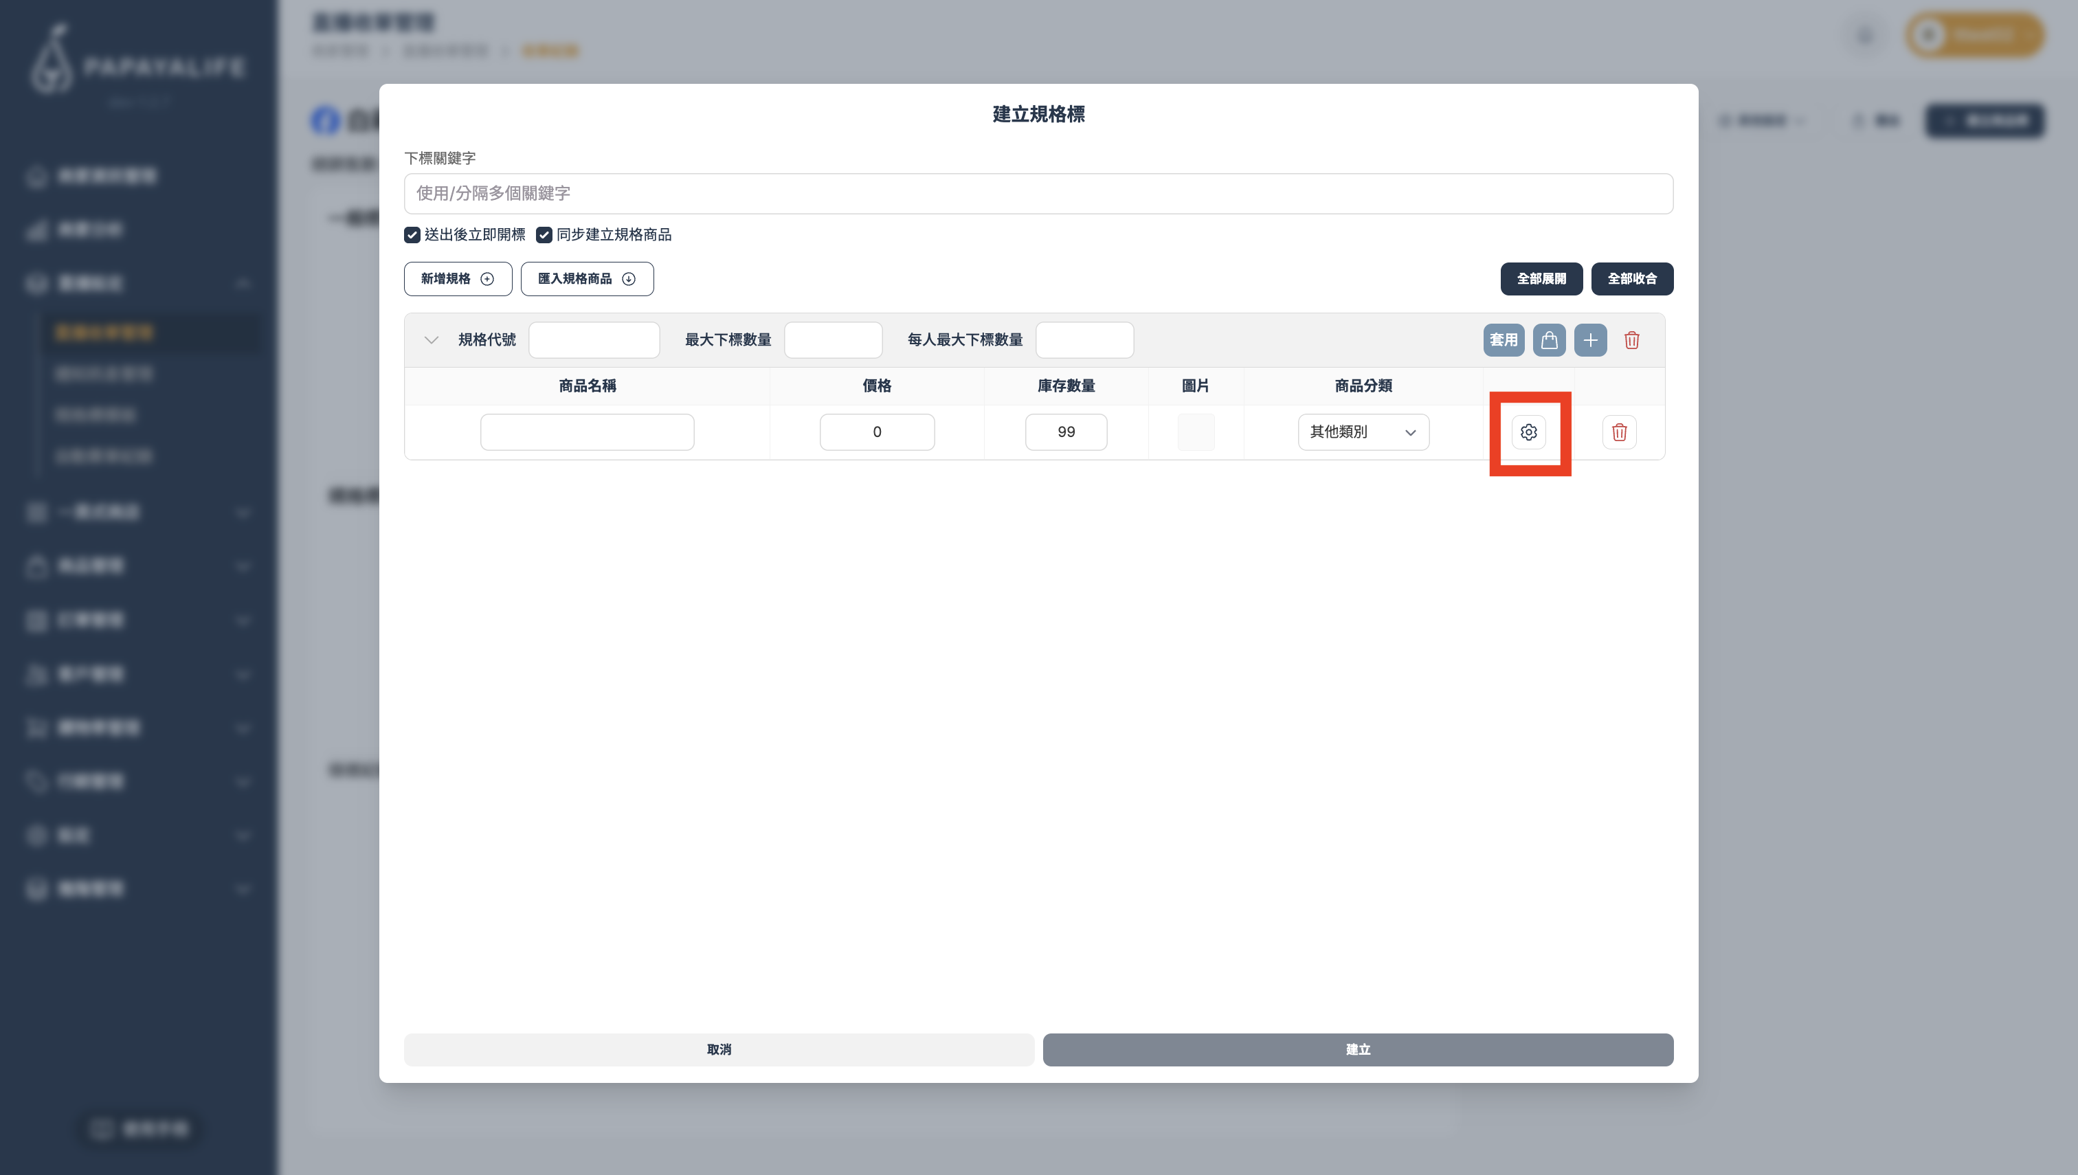
Task: Click the 圖片 image placeholder thumbnail
Action: pyautogui.click(x=1195, y=433)
